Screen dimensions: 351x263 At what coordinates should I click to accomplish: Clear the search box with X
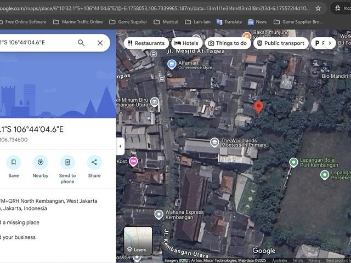coord(100,43)
